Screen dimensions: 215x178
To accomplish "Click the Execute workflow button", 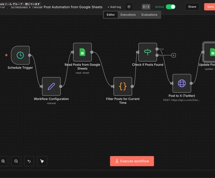I will point(132,161).
